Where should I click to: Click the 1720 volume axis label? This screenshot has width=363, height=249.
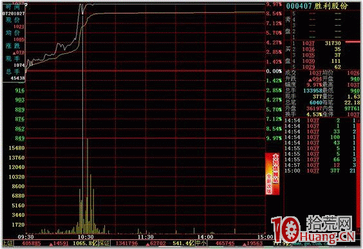(18, 225)
